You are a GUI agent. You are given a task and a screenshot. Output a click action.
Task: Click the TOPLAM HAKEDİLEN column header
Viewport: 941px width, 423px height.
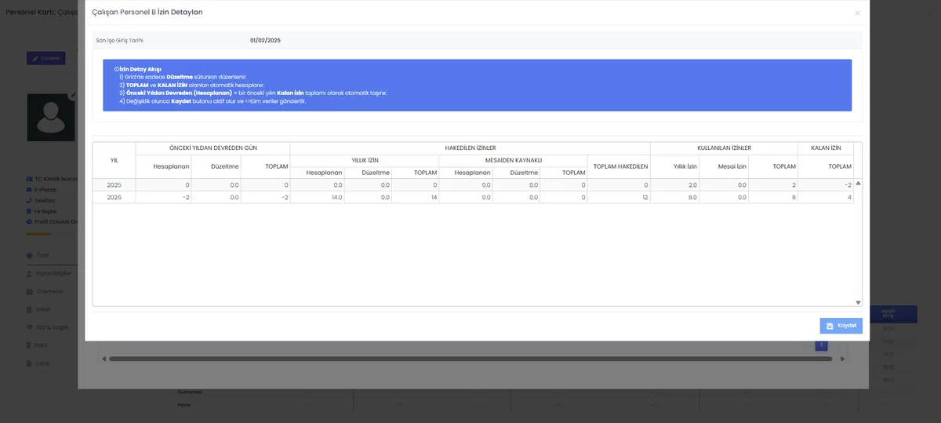pyautogui.click(x=619, y=166)
